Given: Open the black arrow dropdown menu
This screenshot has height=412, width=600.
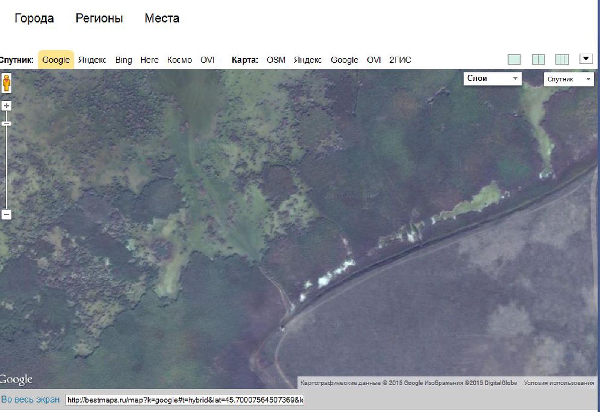Looking at the screenshot, I should (x=586, y=59).
